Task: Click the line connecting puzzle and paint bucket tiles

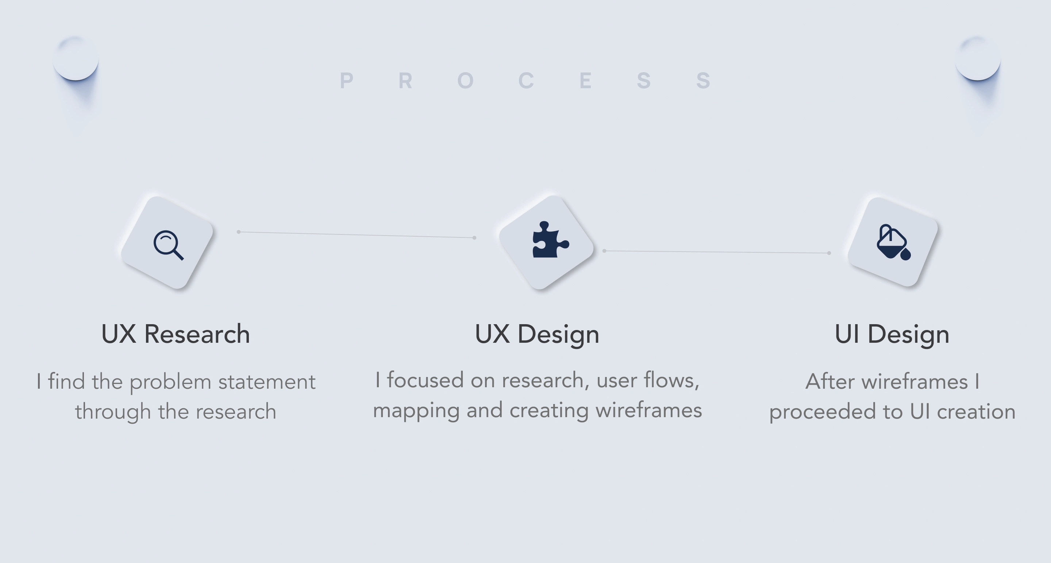Action: pos(716,252)
